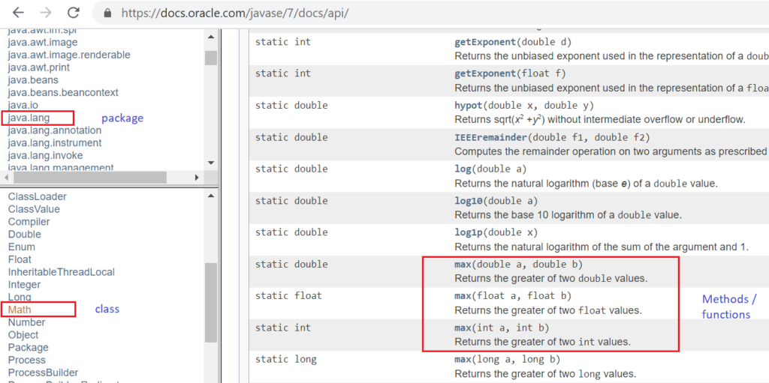Click 'Returns the base 10 logarithm' description
The width and height of the screenshot is (769, 383).
pos(568,214)
